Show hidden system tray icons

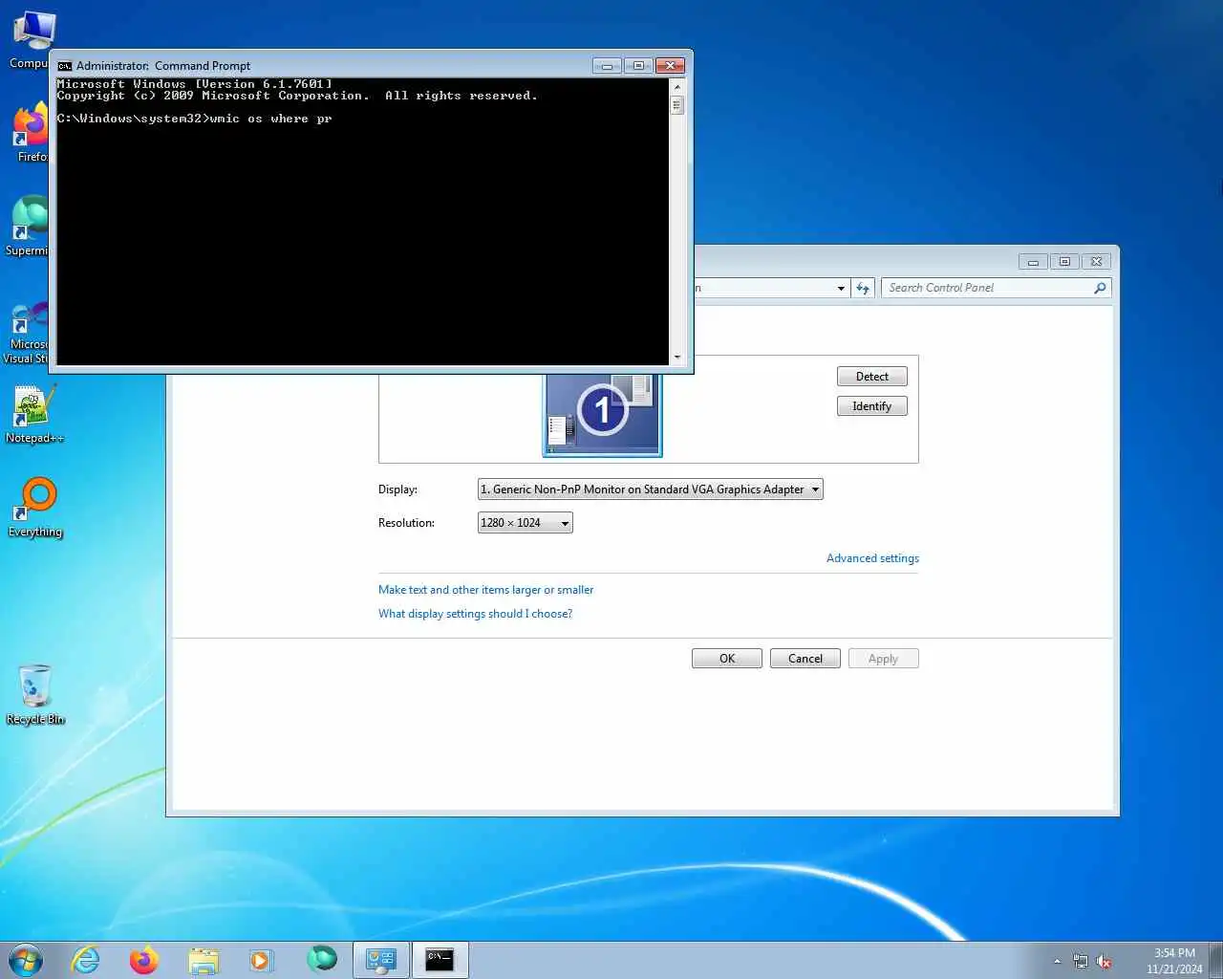(x=1057, y=961)
